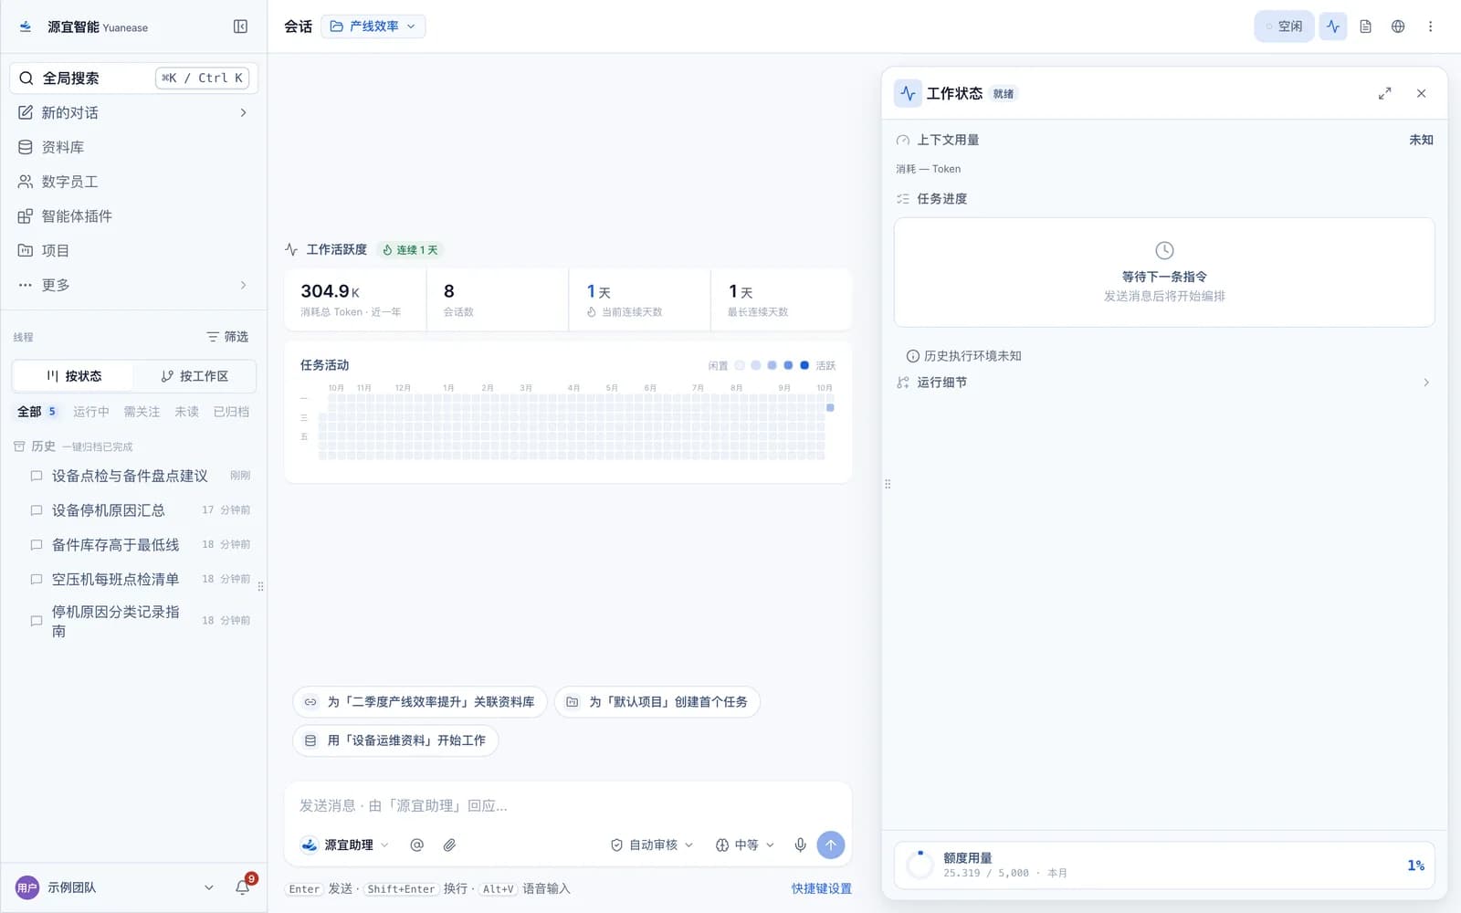This screenshot has width=1461, height=913.
Task: Click the globe language icon
Action: 1398,26
